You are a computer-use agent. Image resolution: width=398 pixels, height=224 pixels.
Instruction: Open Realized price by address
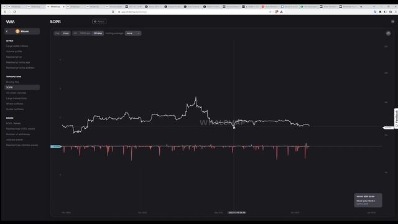21,68
